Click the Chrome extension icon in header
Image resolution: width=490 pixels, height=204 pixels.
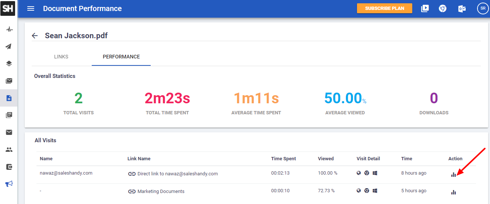point(443,8)
